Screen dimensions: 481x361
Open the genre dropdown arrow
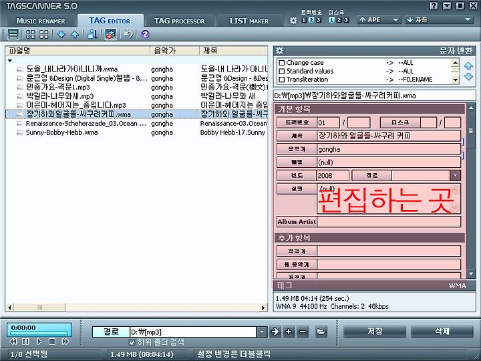[455, 176]
